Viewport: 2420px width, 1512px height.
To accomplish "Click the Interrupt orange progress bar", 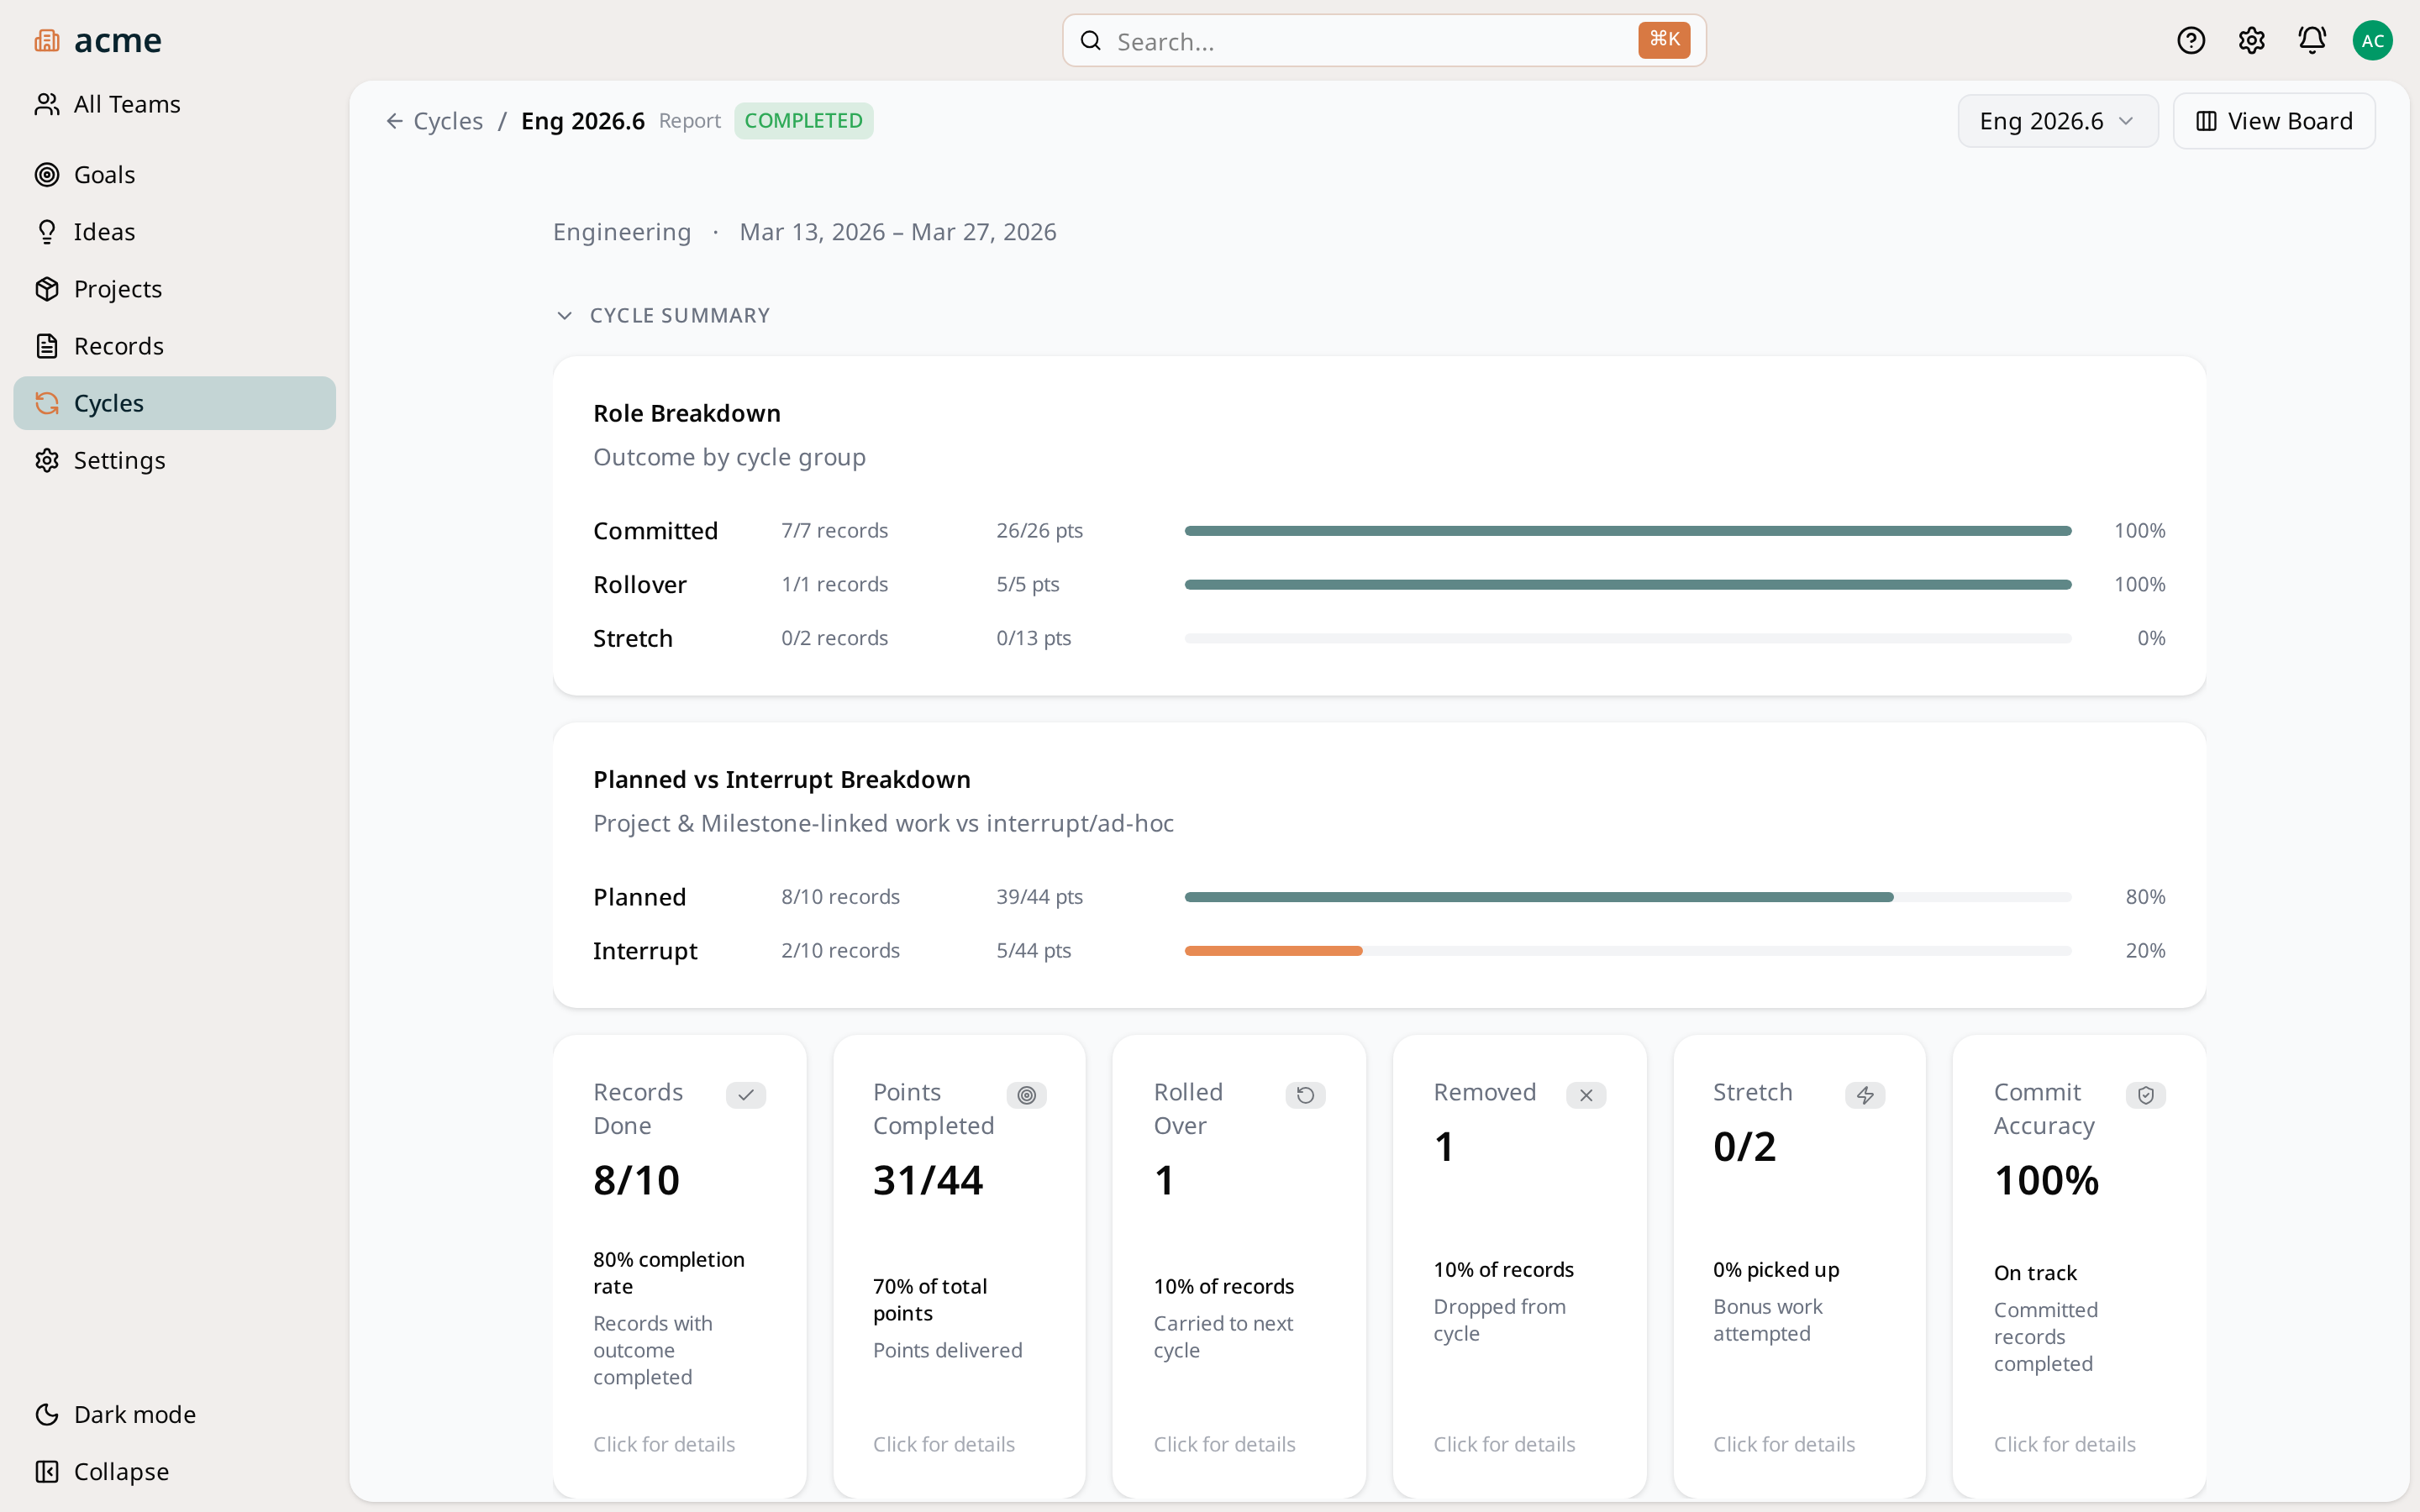I will coord(1273,951).
